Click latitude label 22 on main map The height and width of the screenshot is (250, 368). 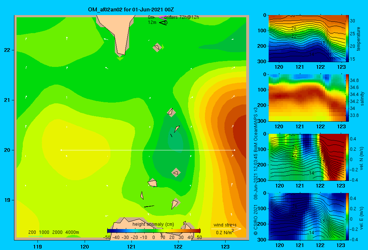(x=7, y=50)
